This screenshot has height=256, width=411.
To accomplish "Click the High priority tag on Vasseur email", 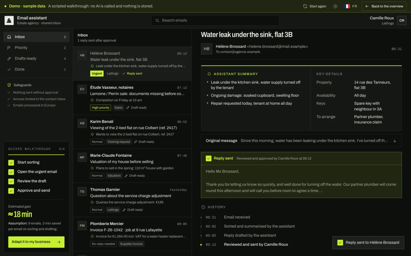I will point(101,108).
